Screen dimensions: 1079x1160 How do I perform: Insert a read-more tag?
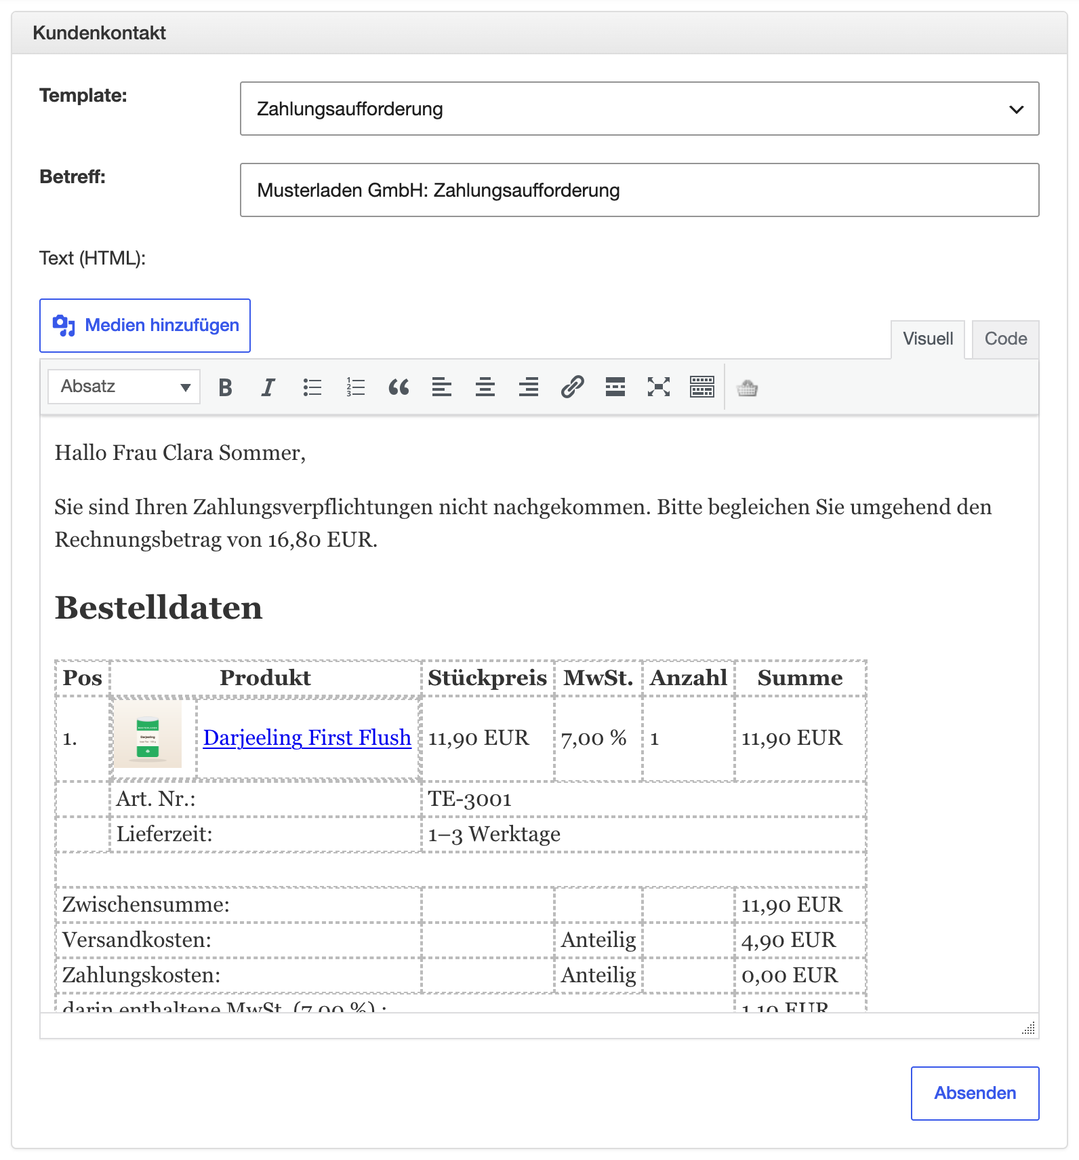[x=615, y=387]
